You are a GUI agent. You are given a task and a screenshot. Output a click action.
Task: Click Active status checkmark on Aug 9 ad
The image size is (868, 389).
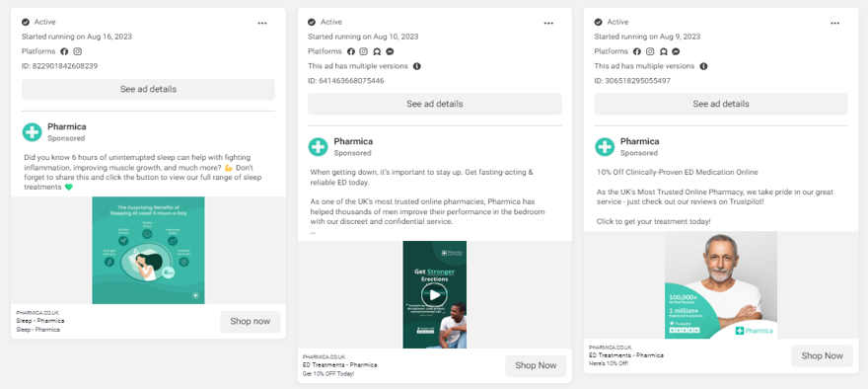pos(598,22)
